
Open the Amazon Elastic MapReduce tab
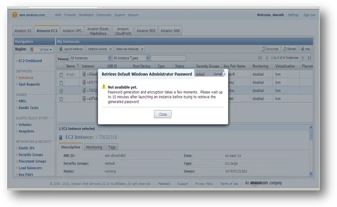(98, 31)
